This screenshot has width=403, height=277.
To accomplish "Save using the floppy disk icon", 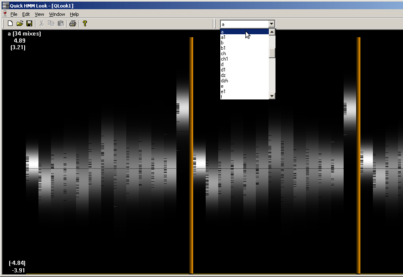I will [x=29, y=24].
